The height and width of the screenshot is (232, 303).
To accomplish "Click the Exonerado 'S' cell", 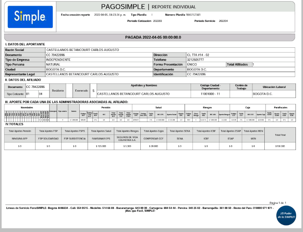I will (93, 91).
